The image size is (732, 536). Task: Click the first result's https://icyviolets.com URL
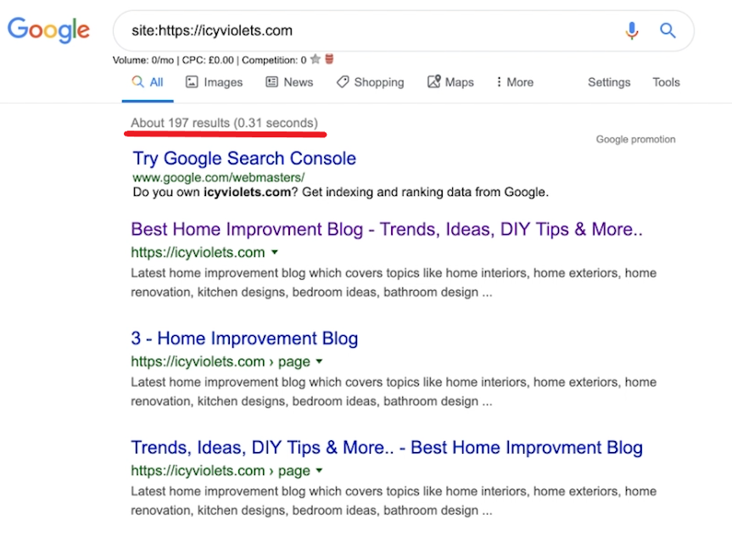[x=198, y=253]
